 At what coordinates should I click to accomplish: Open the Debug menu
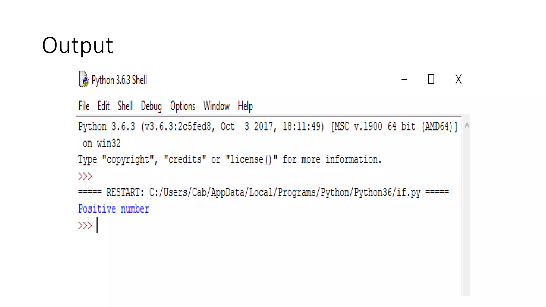pos(151,106)
